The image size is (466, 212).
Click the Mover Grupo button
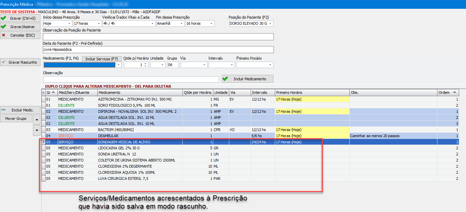(x=16, y=119)
